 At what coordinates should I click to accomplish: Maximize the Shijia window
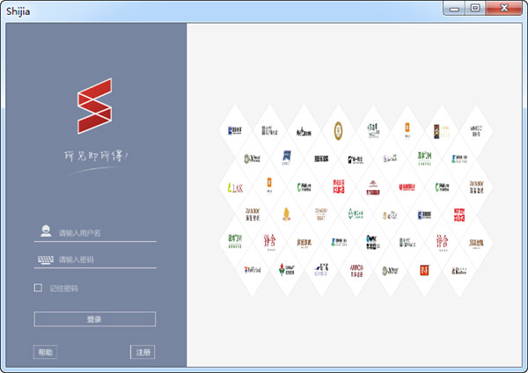click(x=475, y=9)
